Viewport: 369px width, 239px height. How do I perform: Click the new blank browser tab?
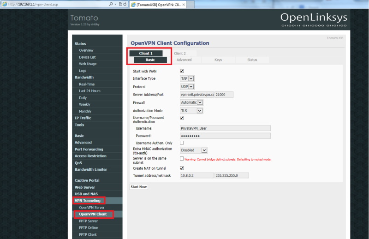click(x=191, y=5)
